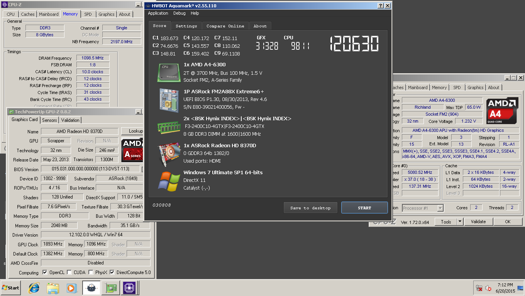
Task: Open the About tab in Aquamark
Action: 260,26
